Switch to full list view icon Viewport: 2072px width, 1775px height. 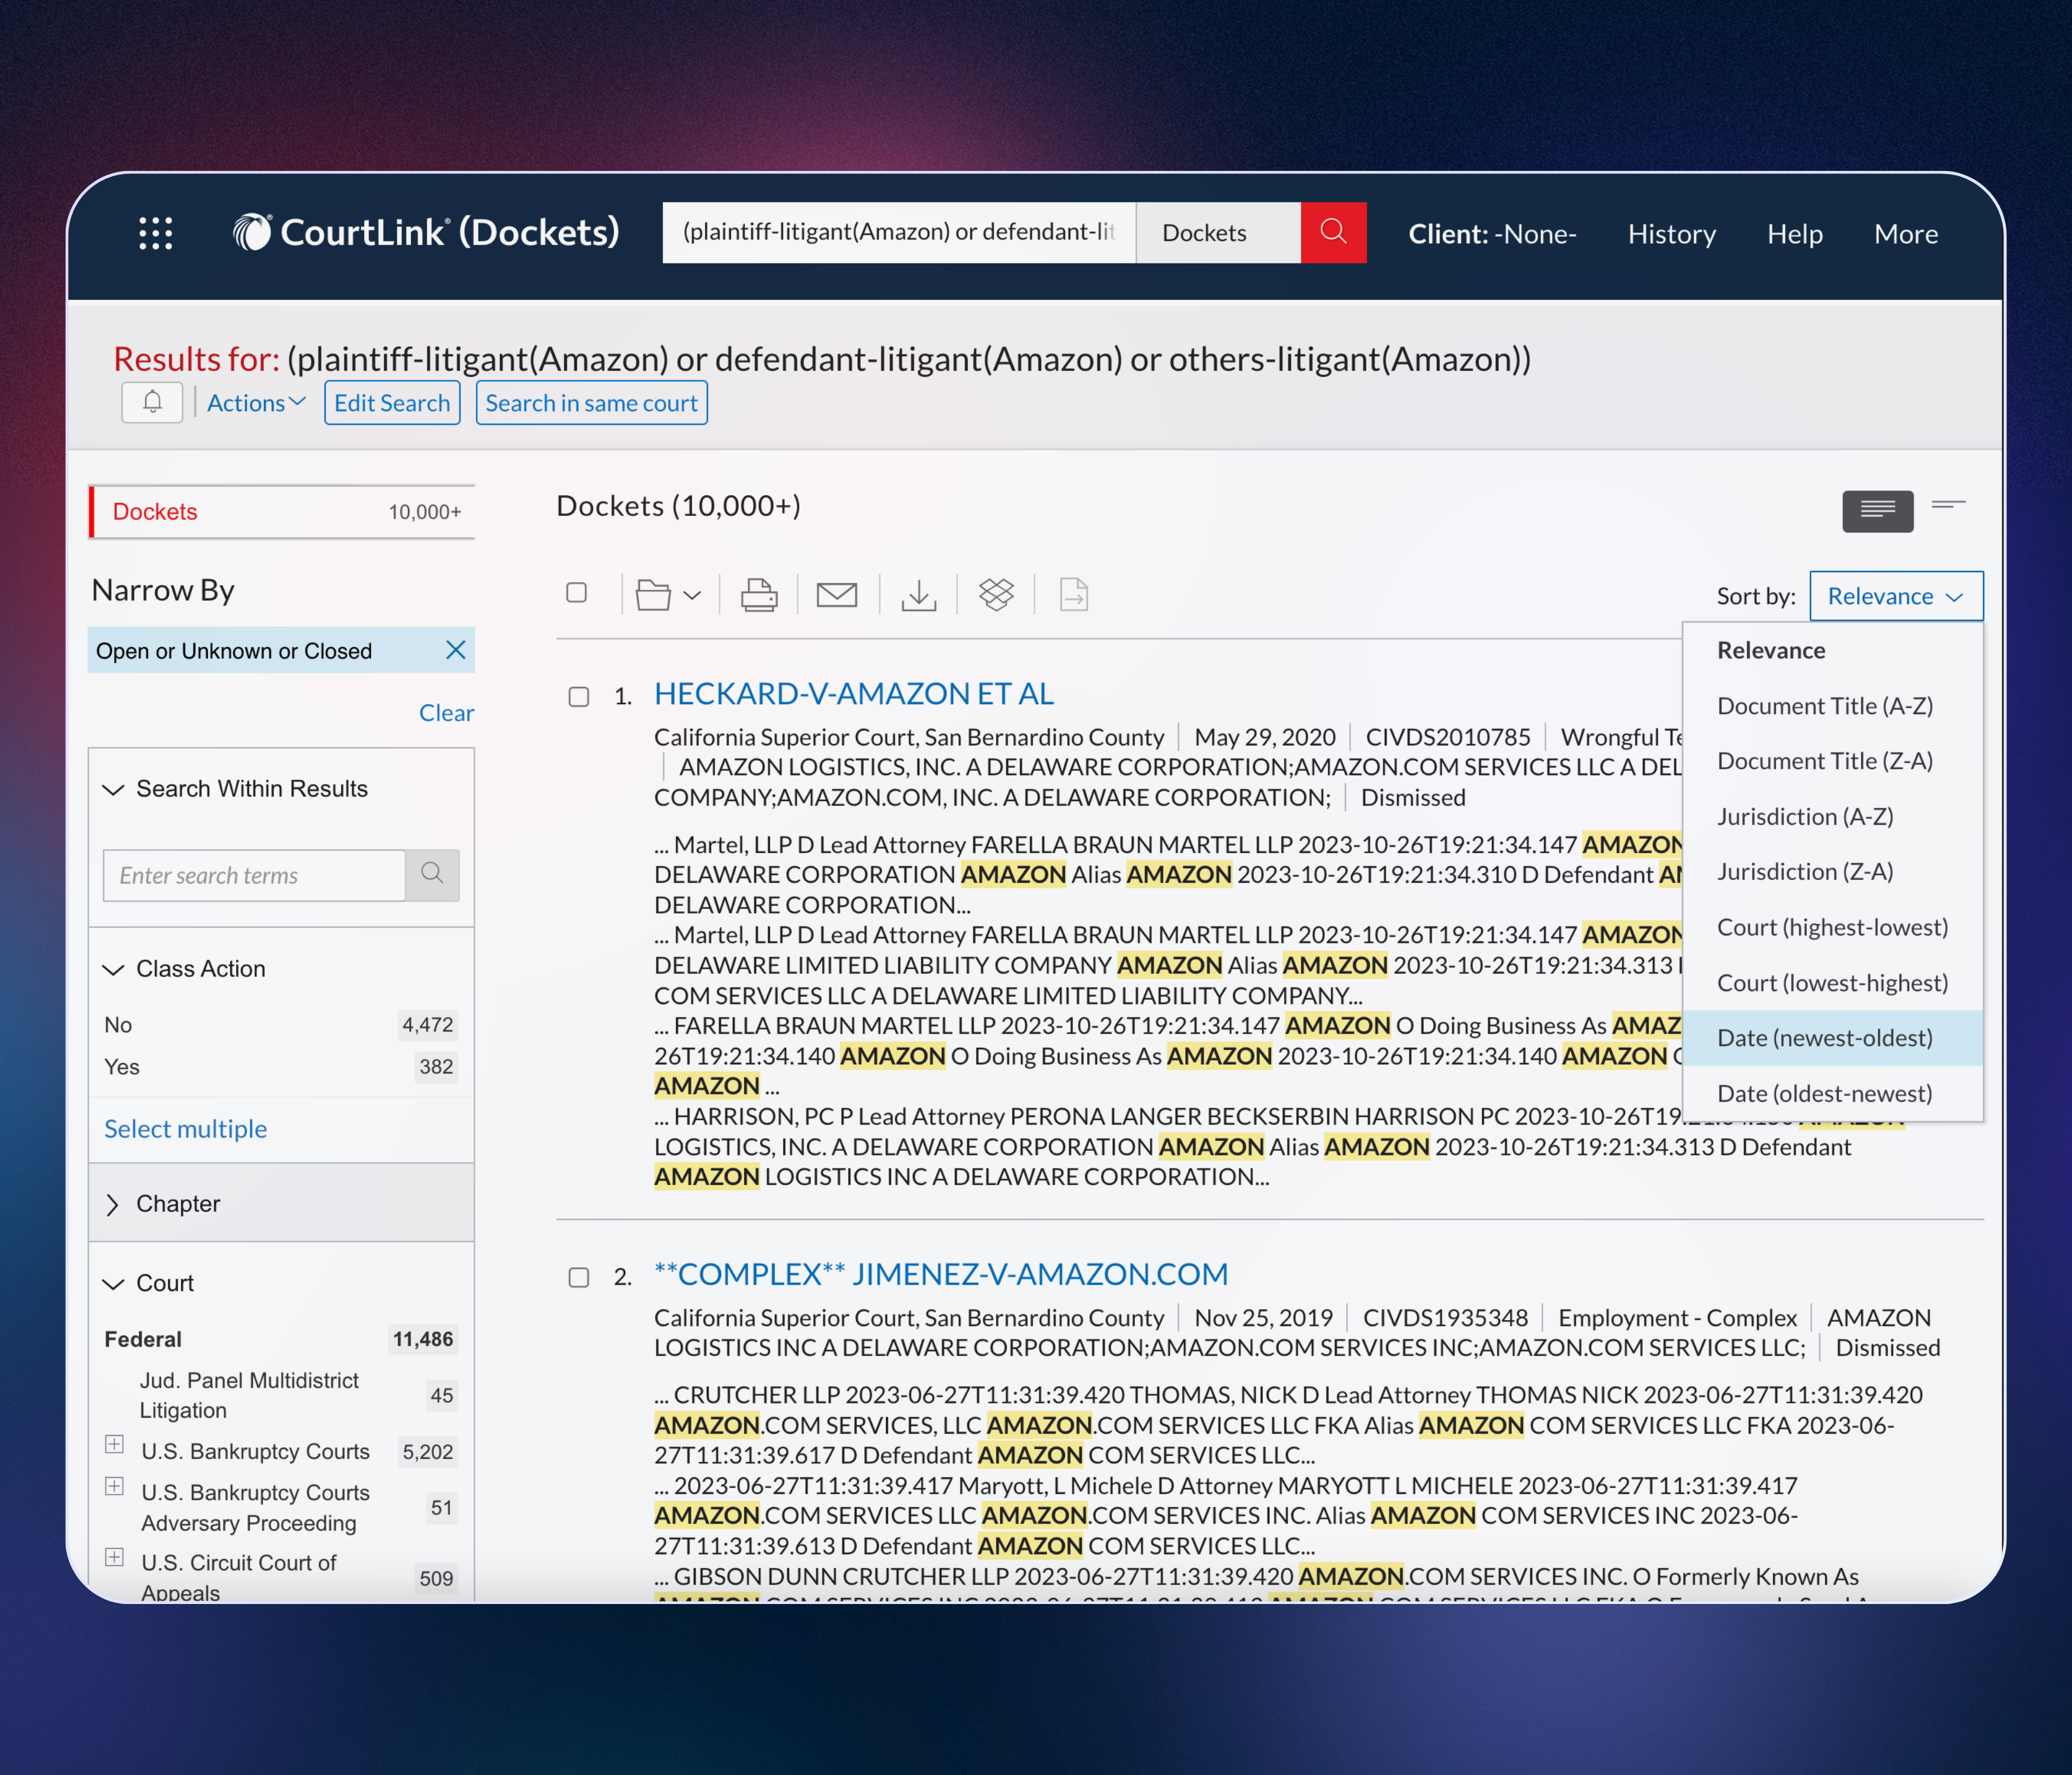point(1878,511)
